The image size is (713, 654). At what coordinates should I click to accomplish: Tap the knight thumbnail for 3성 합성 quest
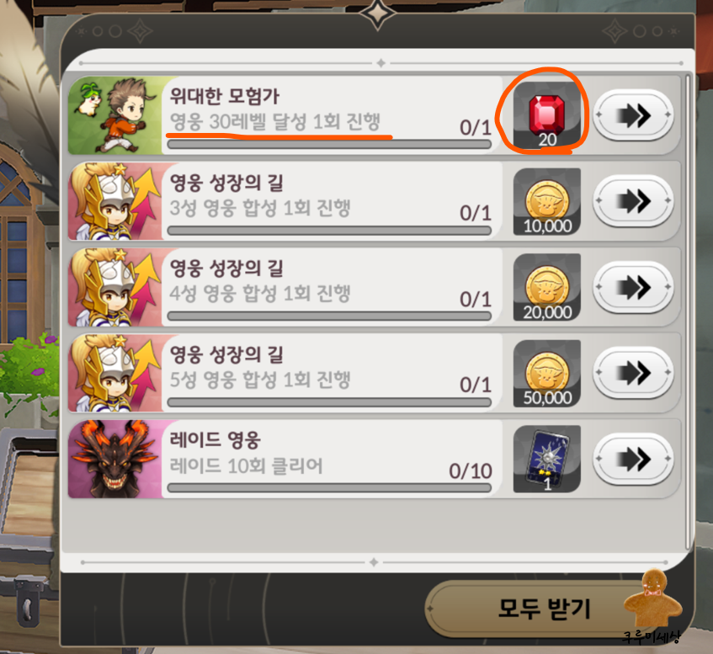(115, 201)
